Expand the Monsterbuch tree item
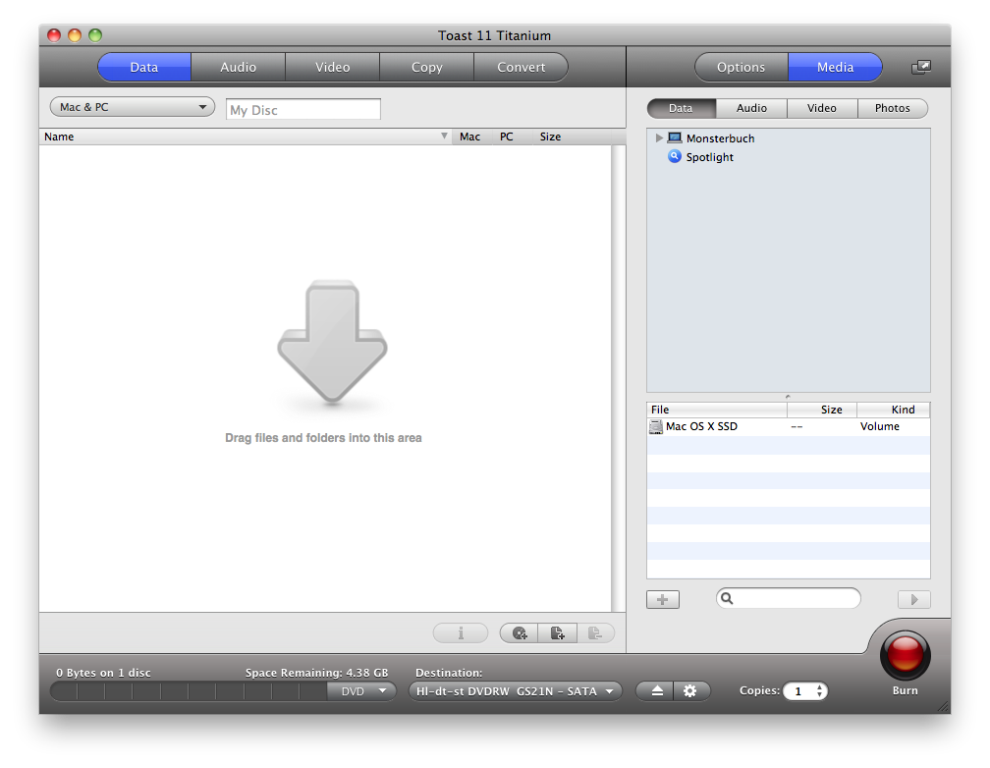The width and height of the screenshot is (990, 768). 658,137
